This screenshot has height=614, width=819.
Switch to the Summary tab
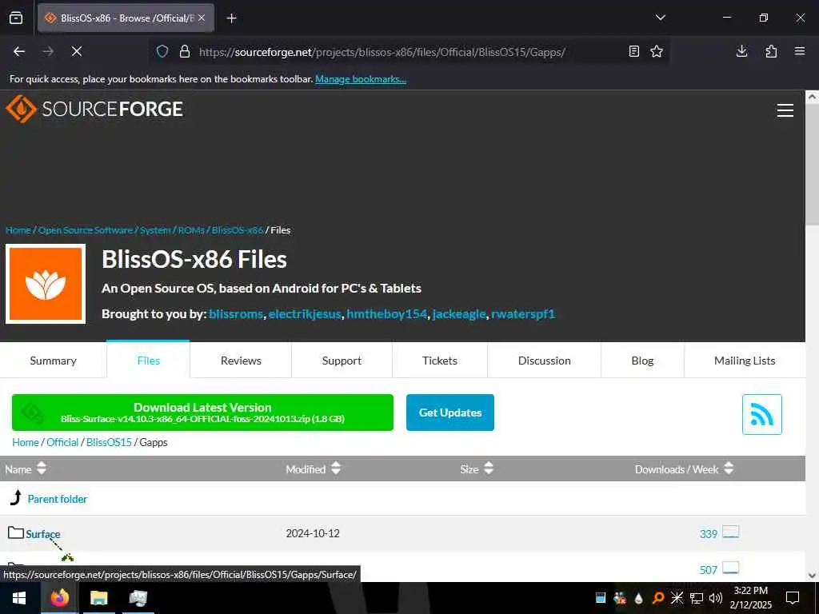(x=54, y=361)
